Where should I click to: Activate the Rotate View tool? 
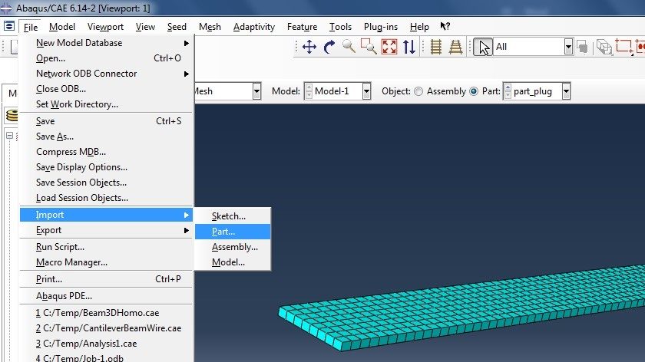tap(329, 47)
